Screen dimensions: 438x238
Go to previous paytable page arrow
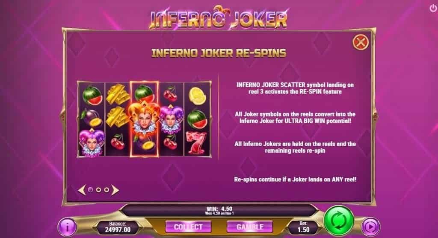[x=82, y=190]
